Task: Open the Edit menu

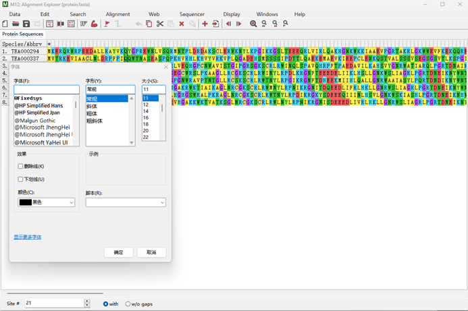Action: click(x=45, y=14)
